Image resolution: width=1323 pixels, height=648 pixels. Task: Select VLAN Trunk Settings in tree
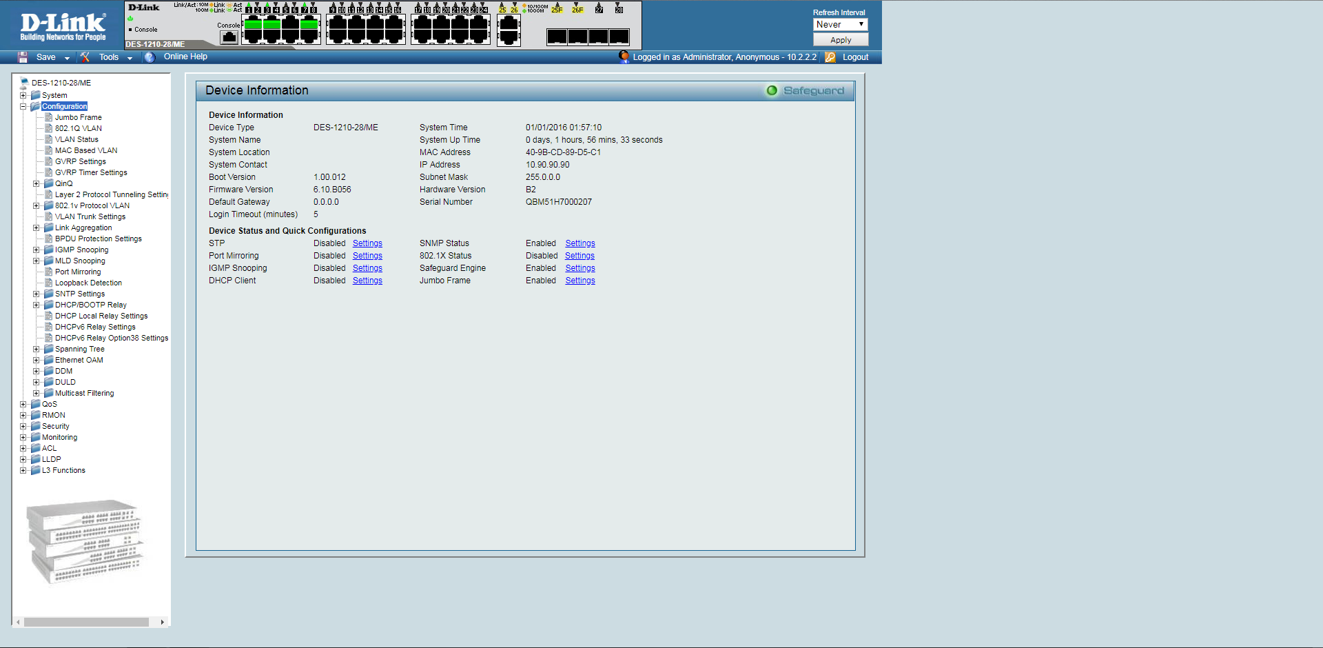90,216
